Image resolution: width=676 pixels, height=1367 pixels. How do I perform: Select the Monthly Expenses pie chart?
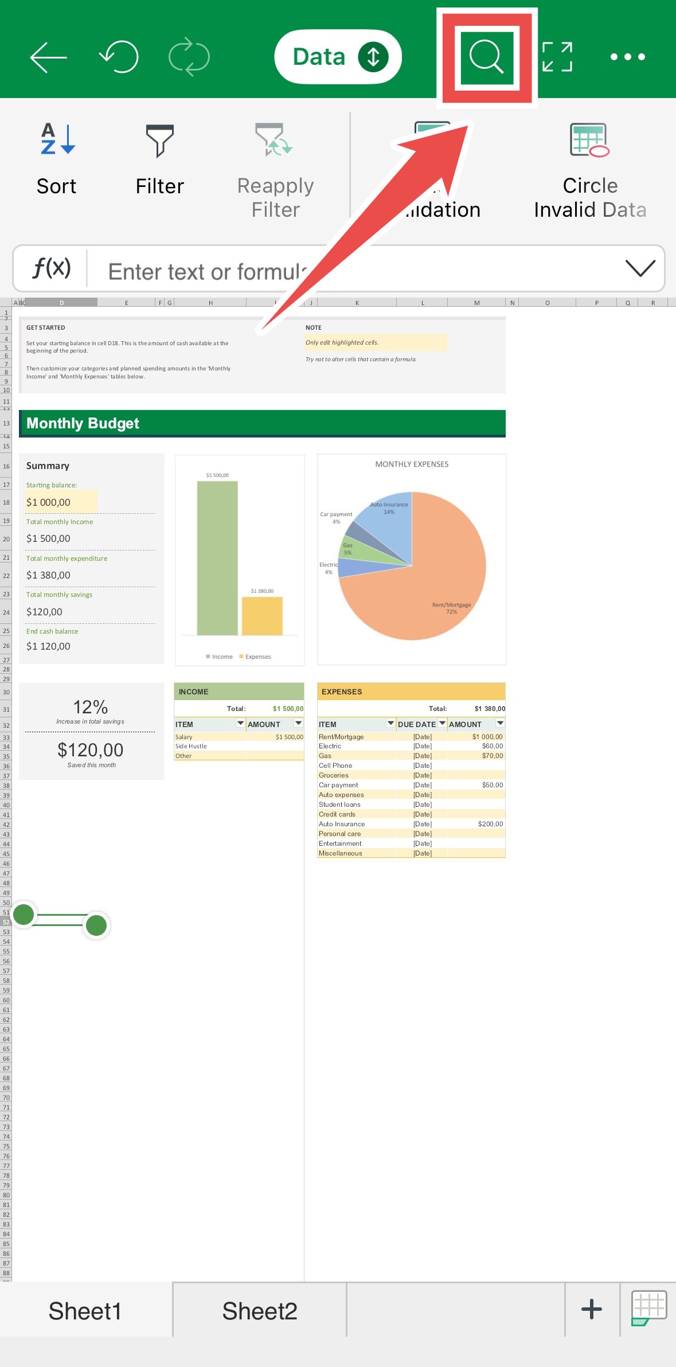pos(412,560)
